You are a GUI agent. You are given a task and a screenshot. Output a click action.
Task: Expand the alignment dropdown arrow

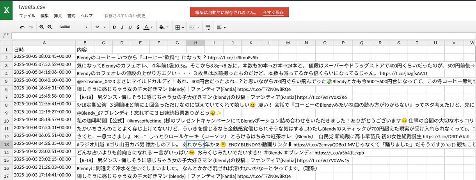pyautogui.click(x=225, y=27)
